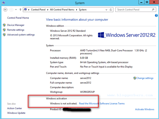This screenshot has height=119, width=159.
Task: Open the recent locations dropdown arrow
Action: 16,10
